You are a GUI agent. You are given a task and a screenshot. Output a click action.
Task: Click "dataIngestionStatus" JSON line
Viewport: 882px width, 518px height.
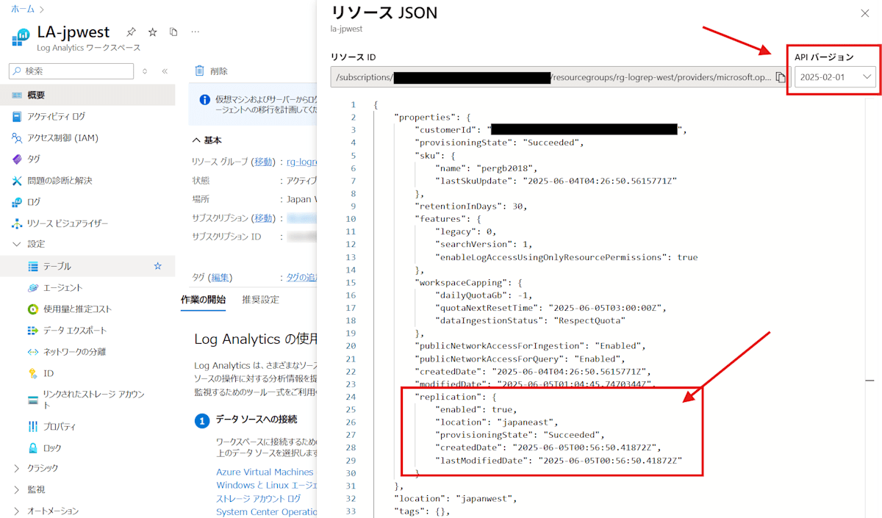[530, 320]
